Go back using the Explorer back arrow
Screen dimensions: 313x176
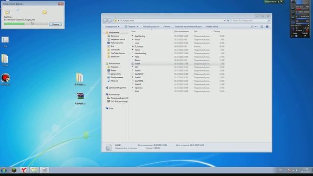coord(105,21)
